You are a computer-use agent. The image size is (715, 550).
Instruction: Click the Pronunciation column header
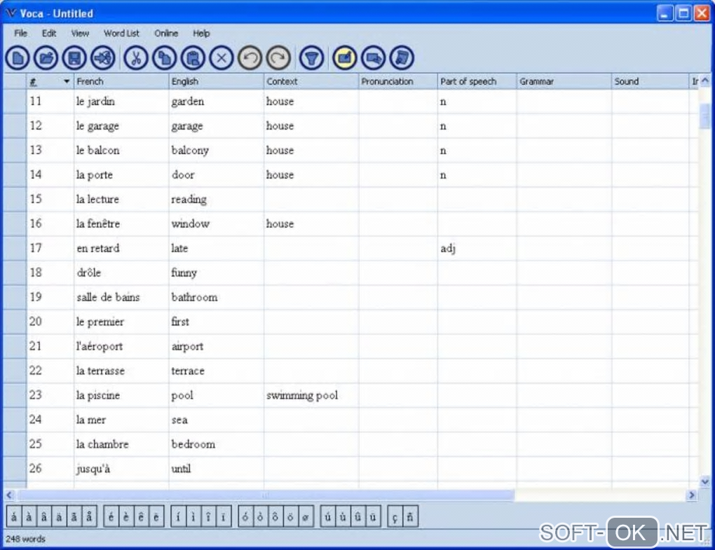click(x=398, y=81)
